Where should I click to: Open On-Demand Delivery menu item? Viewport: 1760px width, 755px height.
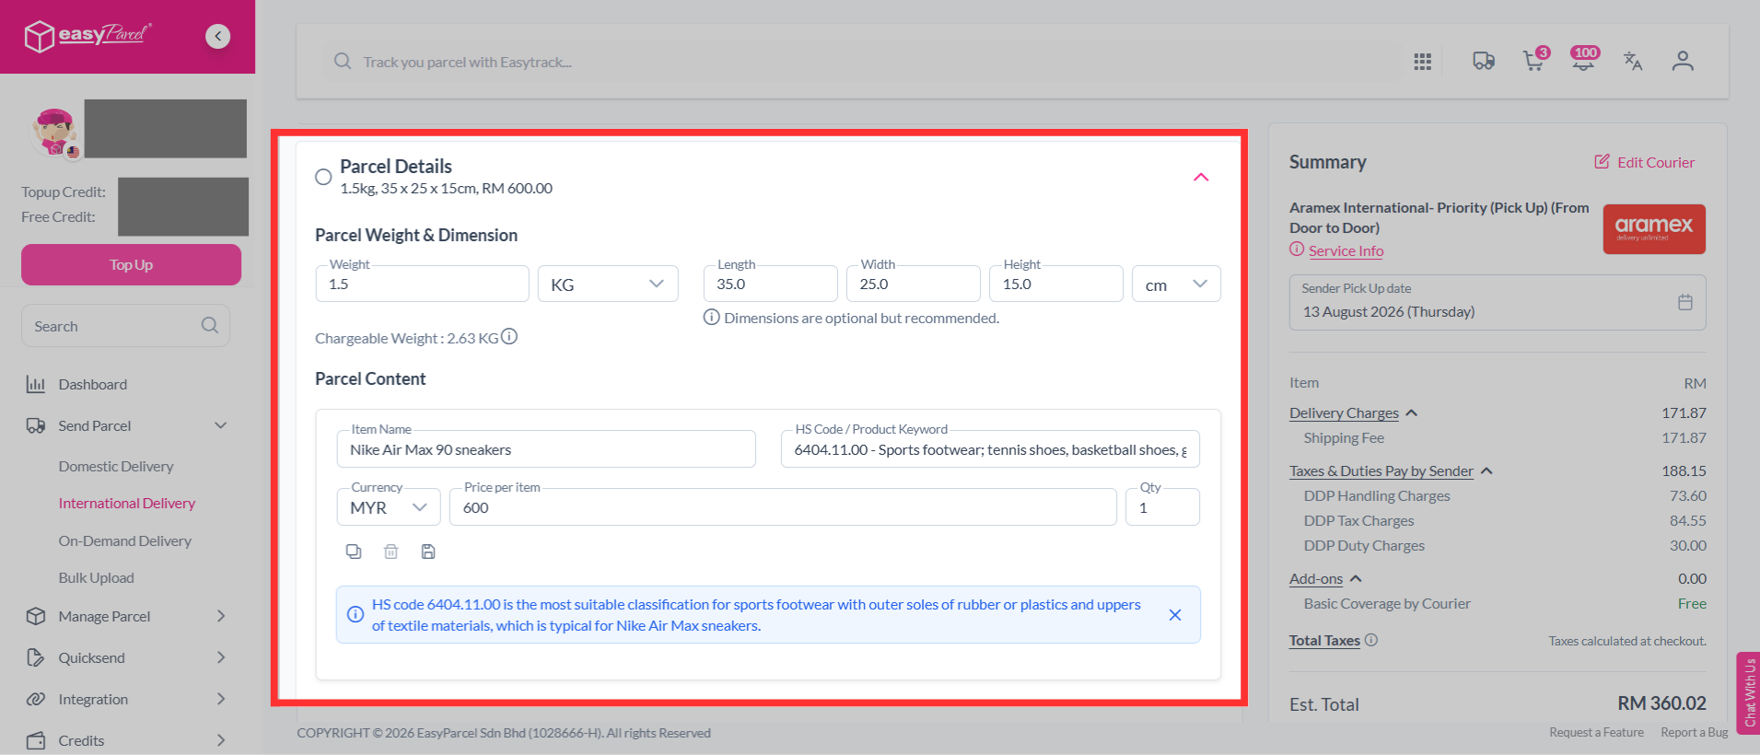(x=125, y=540)
